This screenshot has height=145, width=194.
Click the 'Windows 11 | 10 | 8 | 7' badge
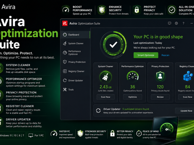pyautogui.click(x=12, y=135)
